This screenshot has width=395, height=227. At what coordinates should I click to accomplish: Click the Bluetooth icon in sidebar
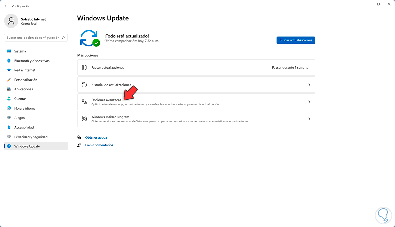pos(9,61)
